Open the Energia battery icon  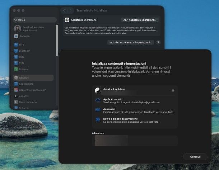tap(16, 69)
